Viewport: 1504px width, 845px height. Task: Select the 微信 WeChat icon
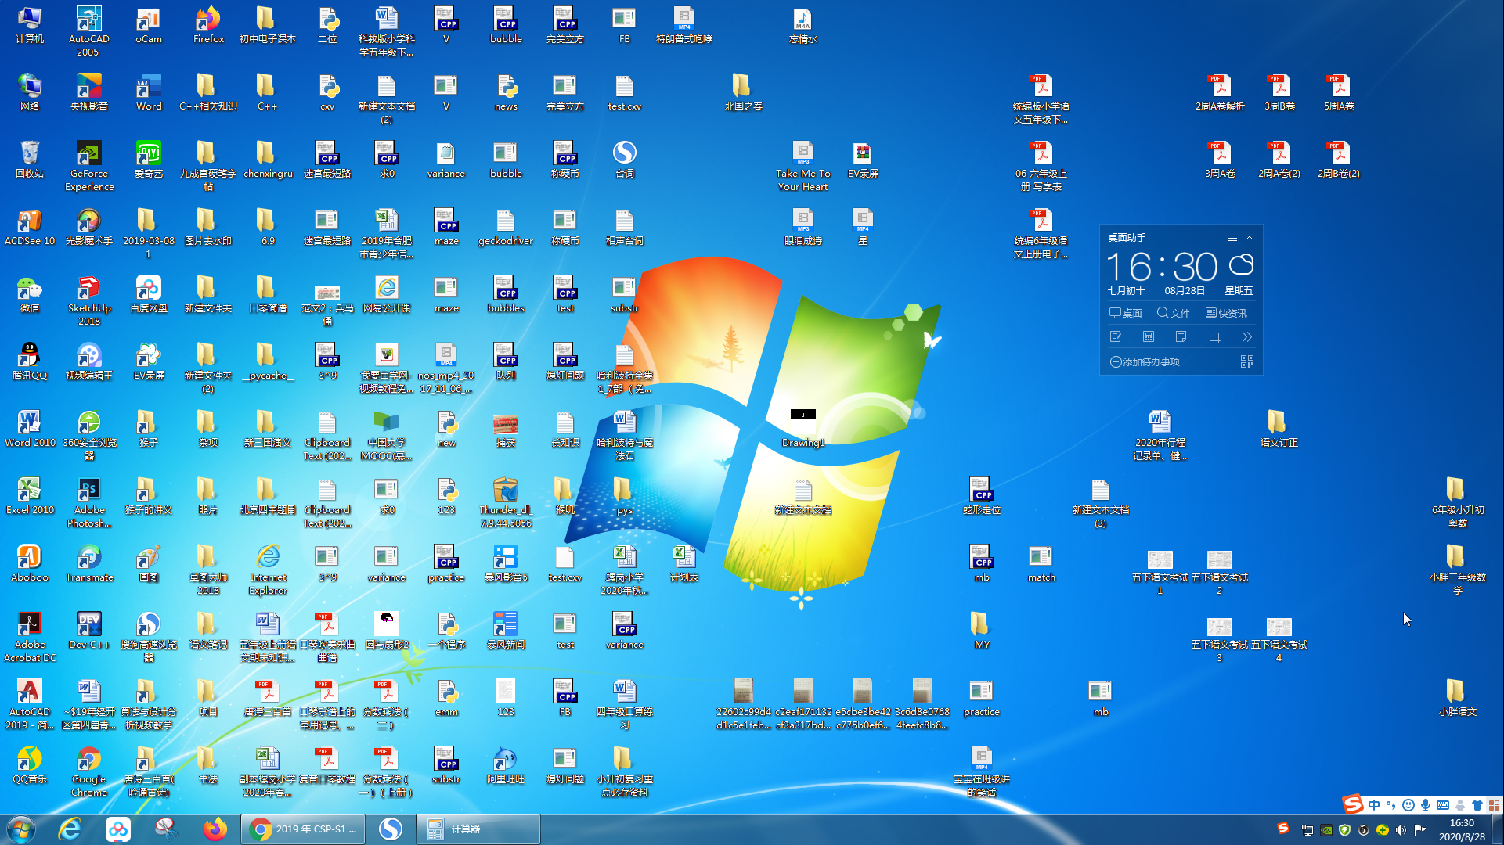pyautogui.click(x=30, y=294)
